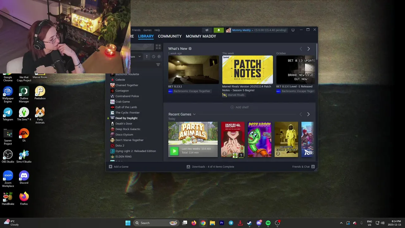Open the Games menu

pyautogui.click(x=147, y=30)
